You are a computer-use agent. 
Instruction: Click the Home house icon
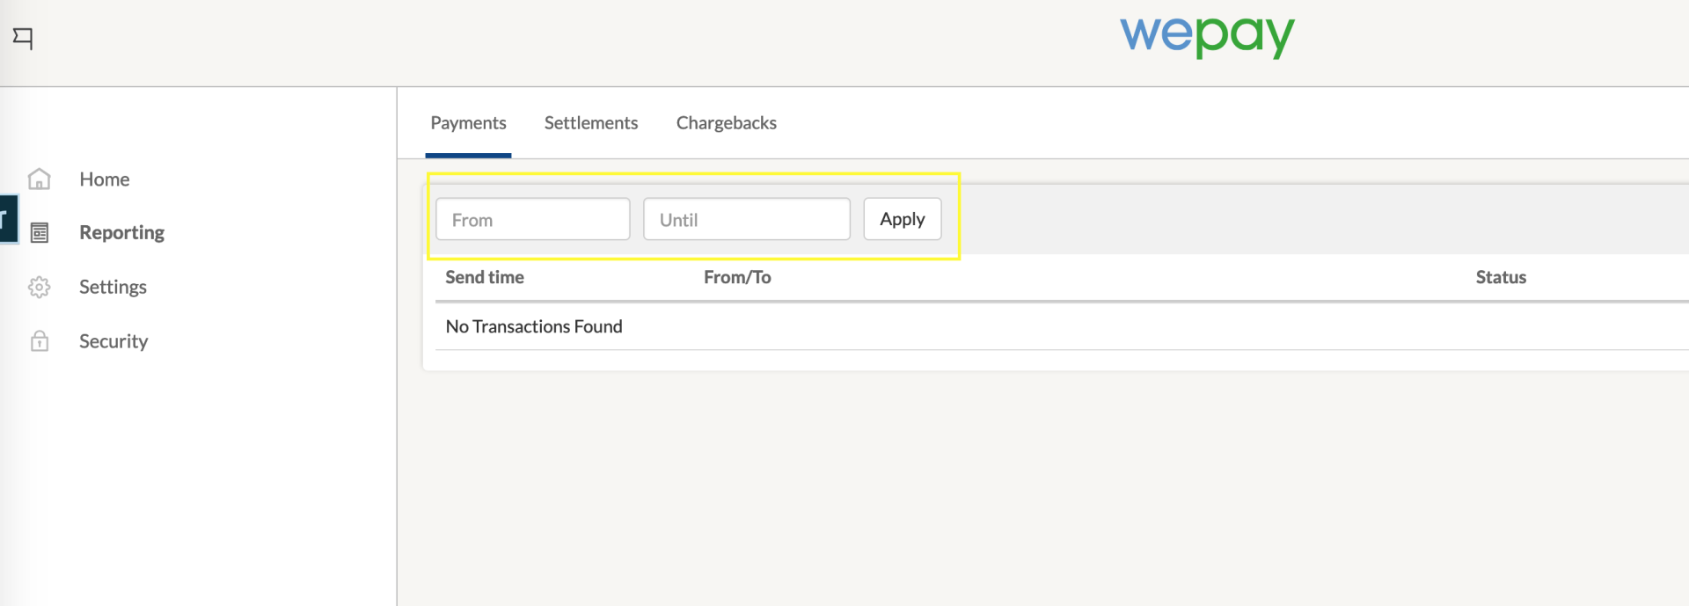point(40,179)
